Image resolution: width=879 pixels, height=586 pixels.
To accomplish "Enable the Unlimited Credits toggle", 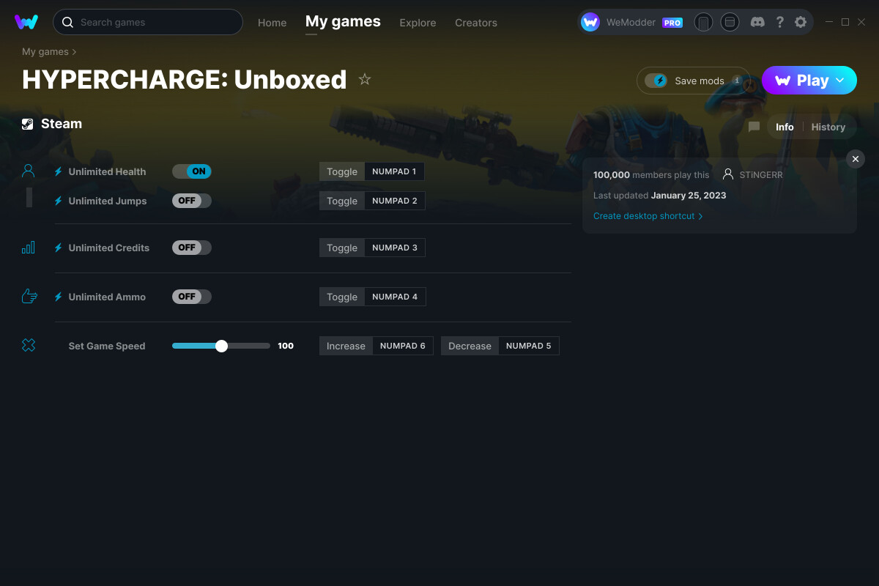I will 192,248.
